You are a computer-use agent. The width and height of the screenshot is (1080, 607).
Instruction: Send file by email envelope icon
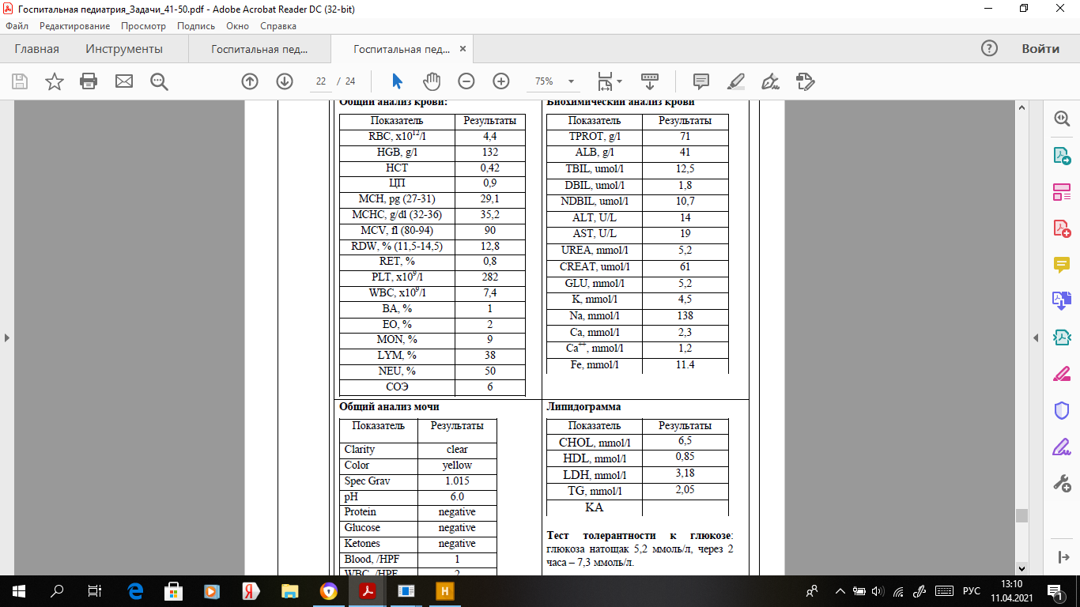pos(124,81)
